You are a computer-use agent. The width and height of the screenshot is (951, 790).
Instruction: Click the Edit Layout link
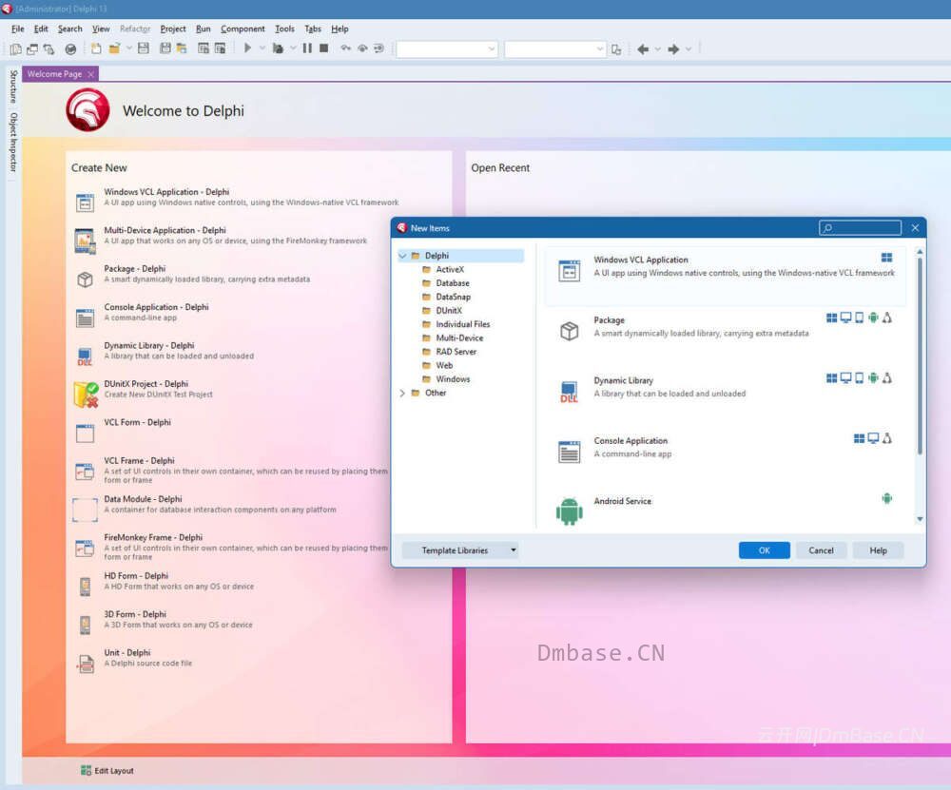pyautogui.click(x=113, y=771)
